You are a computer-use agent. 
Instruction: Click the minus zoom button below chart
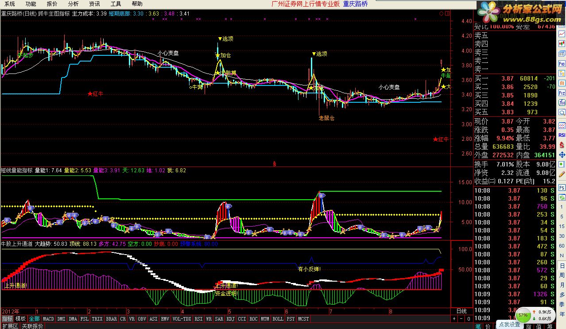461,319
